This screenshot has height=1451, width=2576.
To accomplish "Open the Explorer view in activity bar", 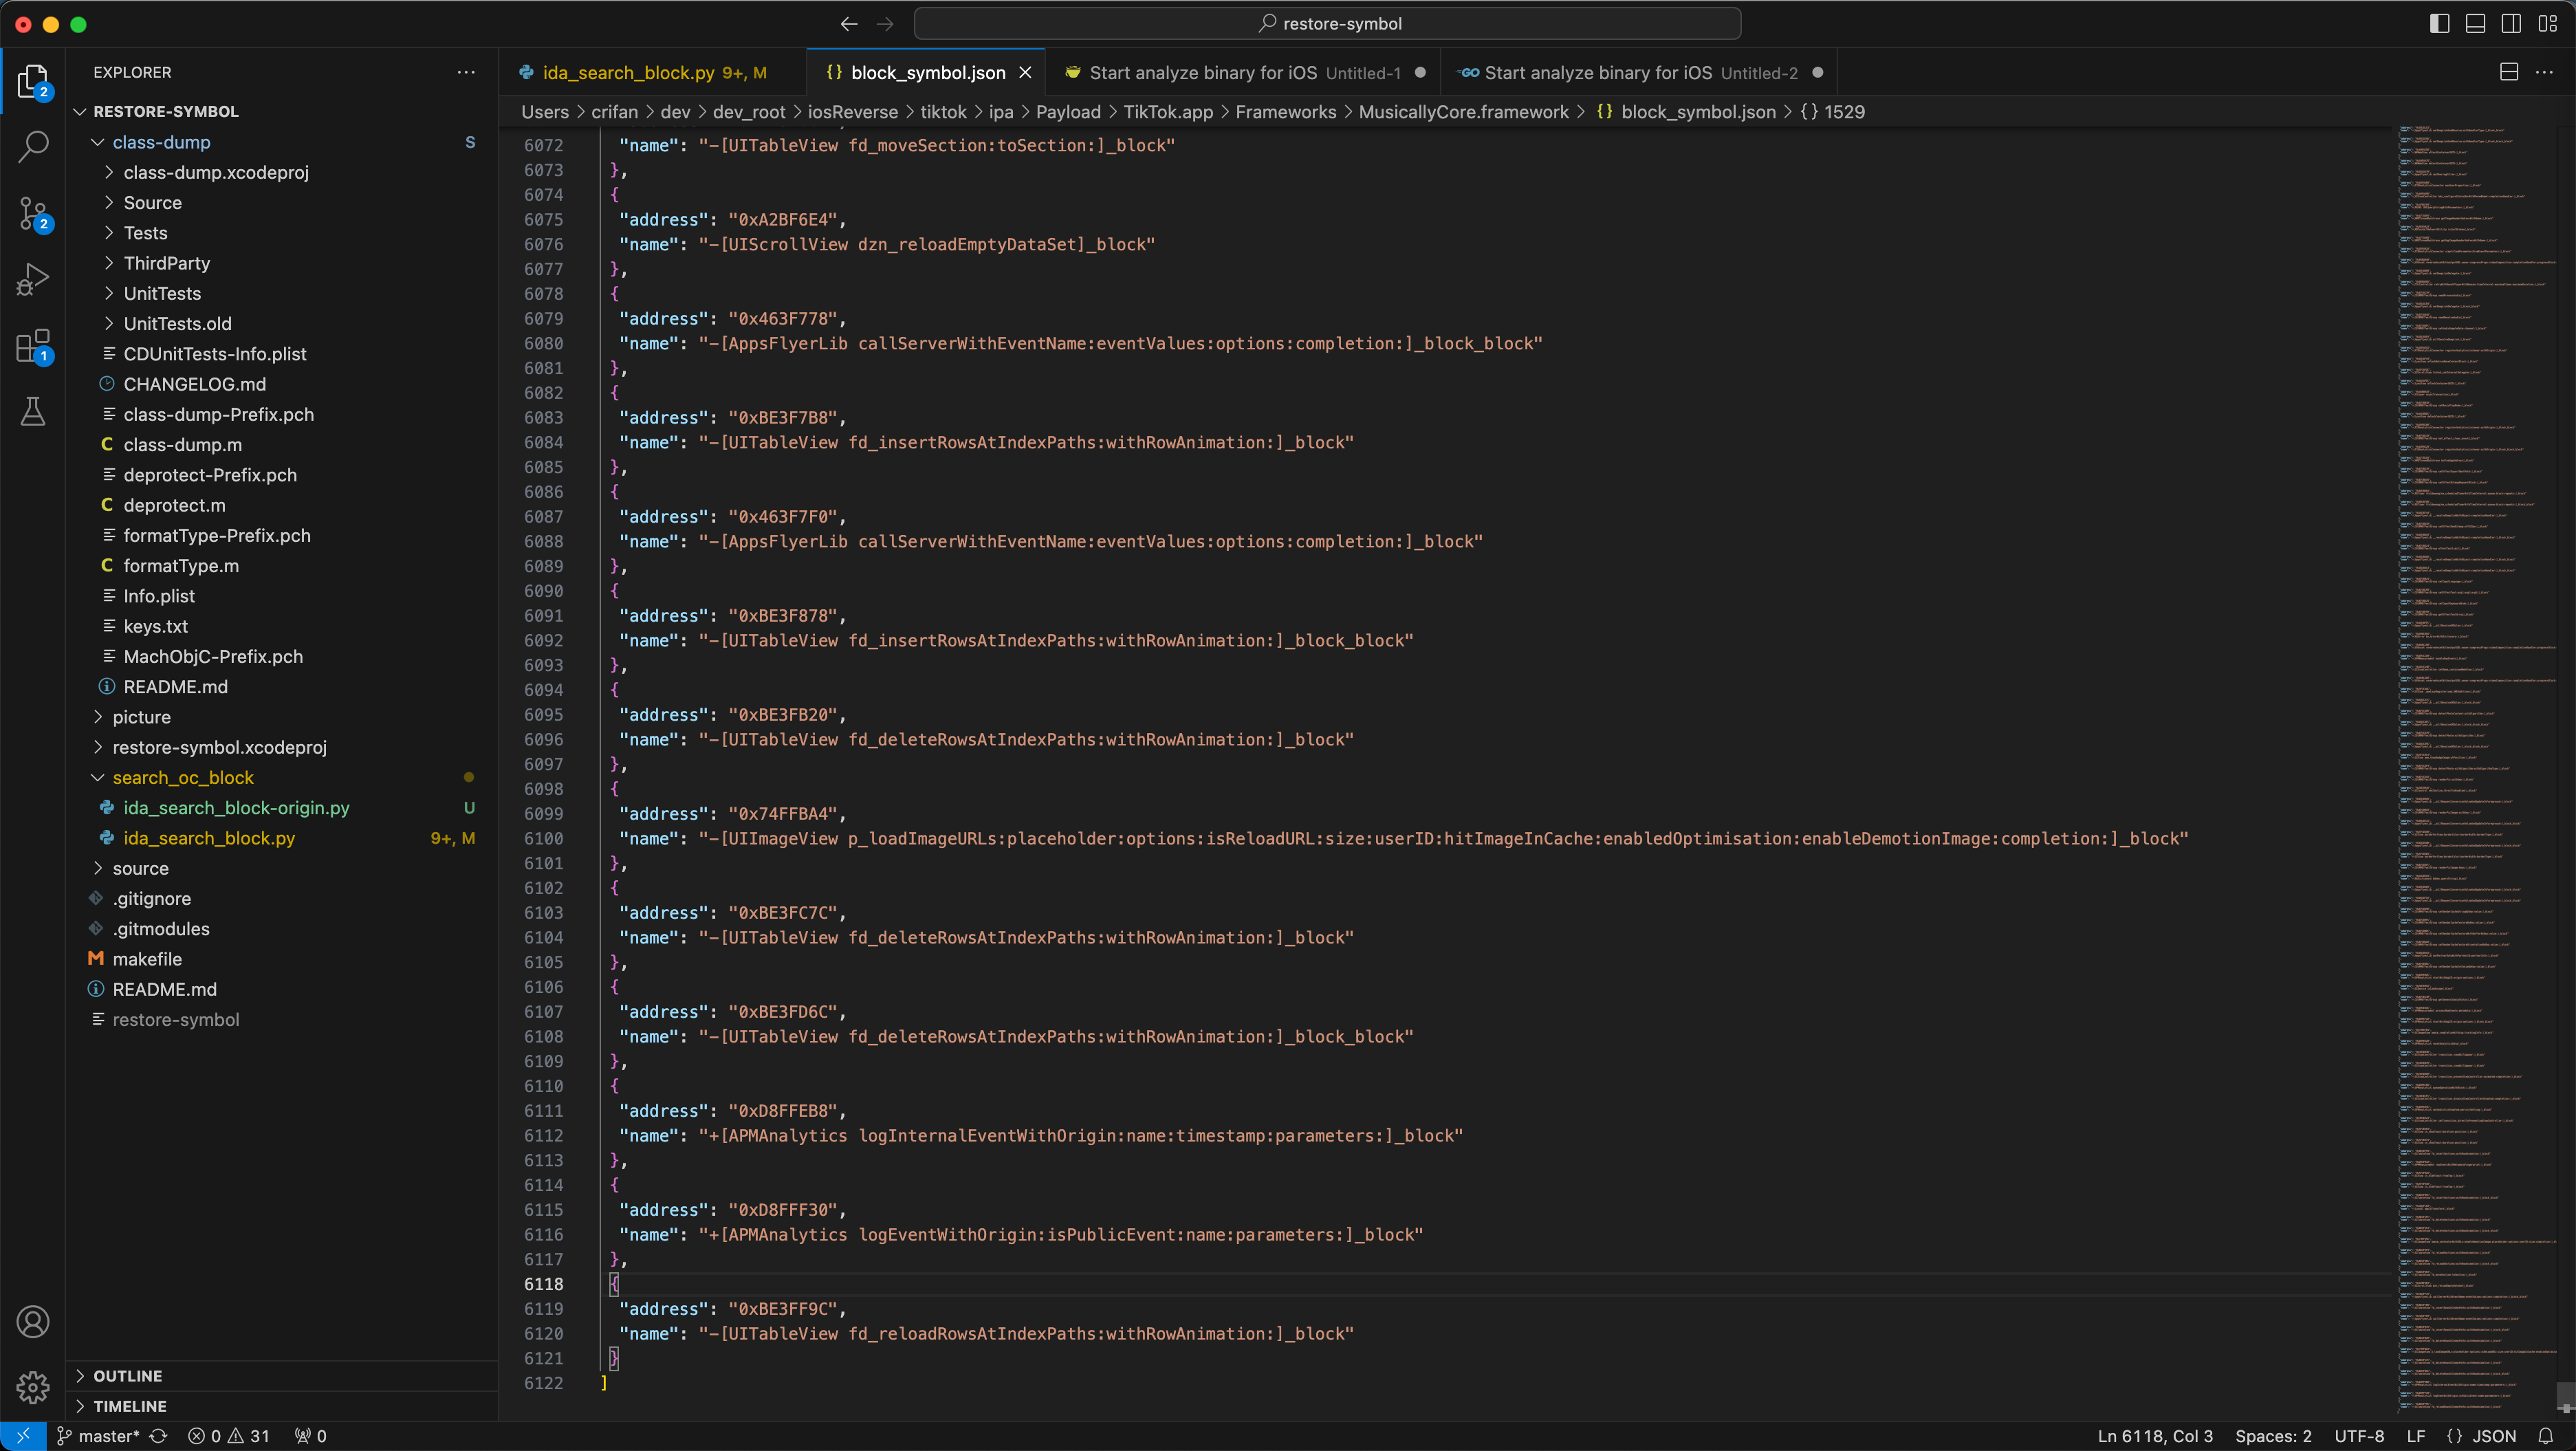I will [33, 82].
